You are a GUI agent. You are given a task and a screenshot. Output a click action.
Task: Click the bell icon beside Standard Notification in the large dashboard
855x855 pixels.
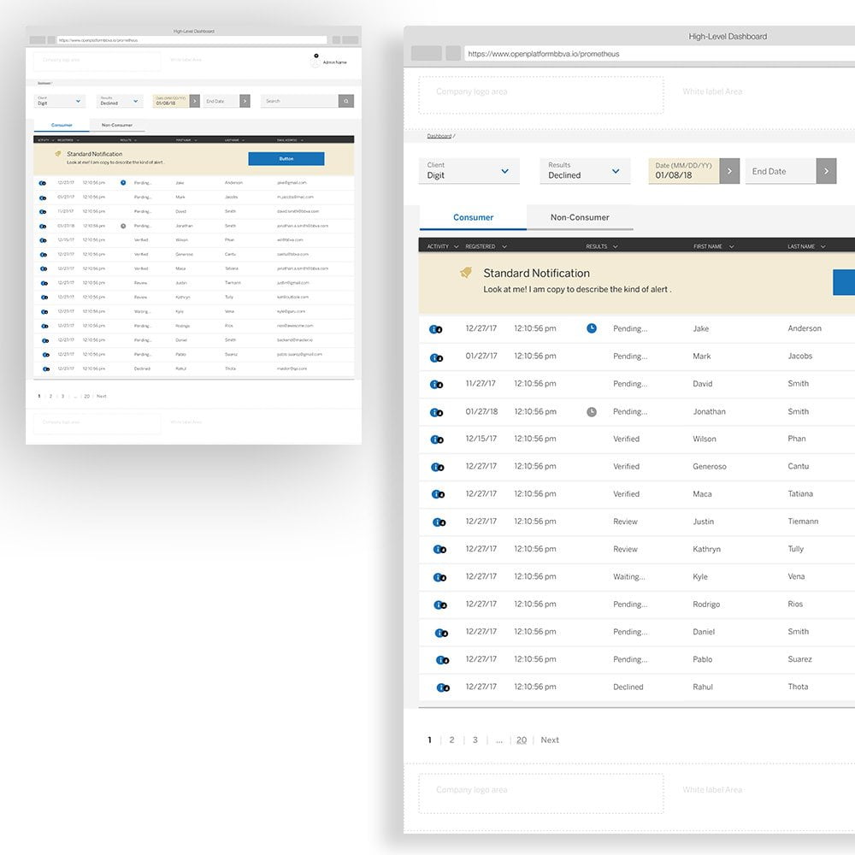point(466,273)
